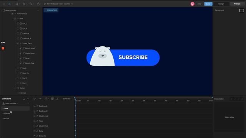Open the hamburger main menu
Image resolution: width=246 pixels, height=138 pixels.
(x=4, y=4)
